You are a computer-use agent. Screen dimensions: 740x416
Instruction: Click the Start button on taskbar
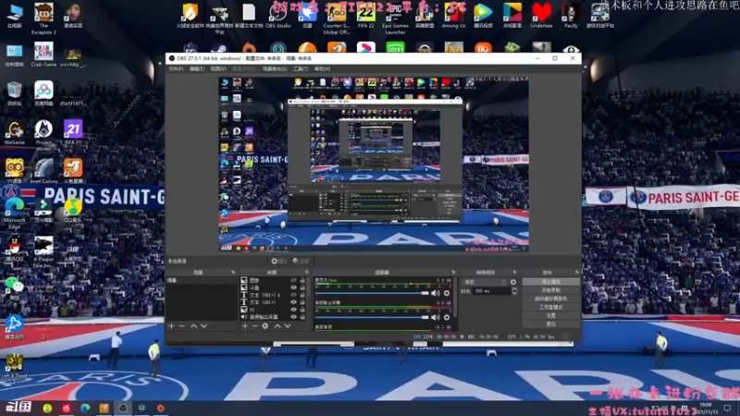pos(18,407)
